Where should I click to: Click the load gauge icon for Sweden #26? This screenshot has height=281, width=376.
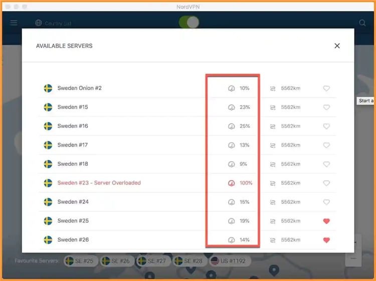pos(231,240)
